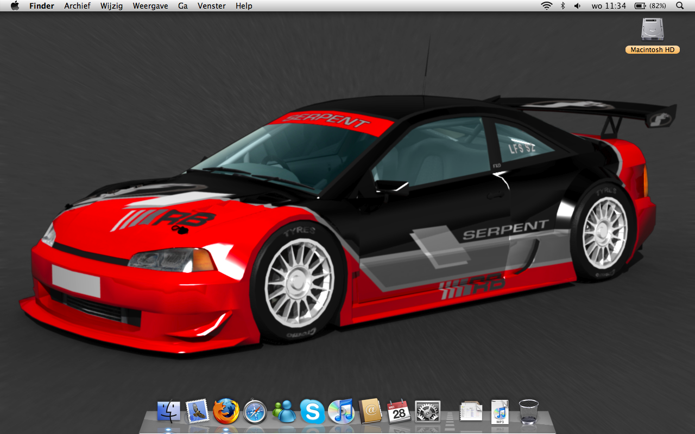Launch iTunes from the Dock
Image resolution: width=695 pixels, height=434 pixels.
341,412
